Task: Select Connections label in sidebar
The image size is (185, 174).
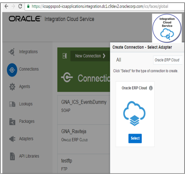Action: 29,69
